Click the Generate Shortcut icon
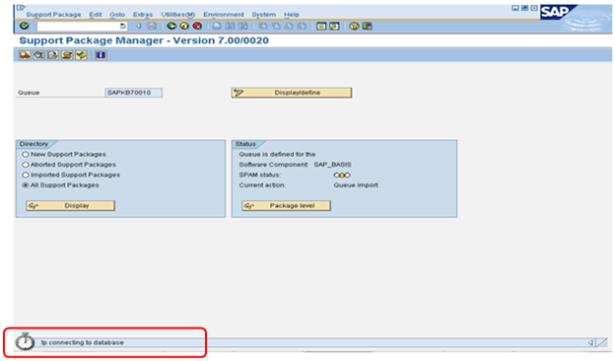The height and width of the screenshot is (361, 615). [x=334, y=26]
